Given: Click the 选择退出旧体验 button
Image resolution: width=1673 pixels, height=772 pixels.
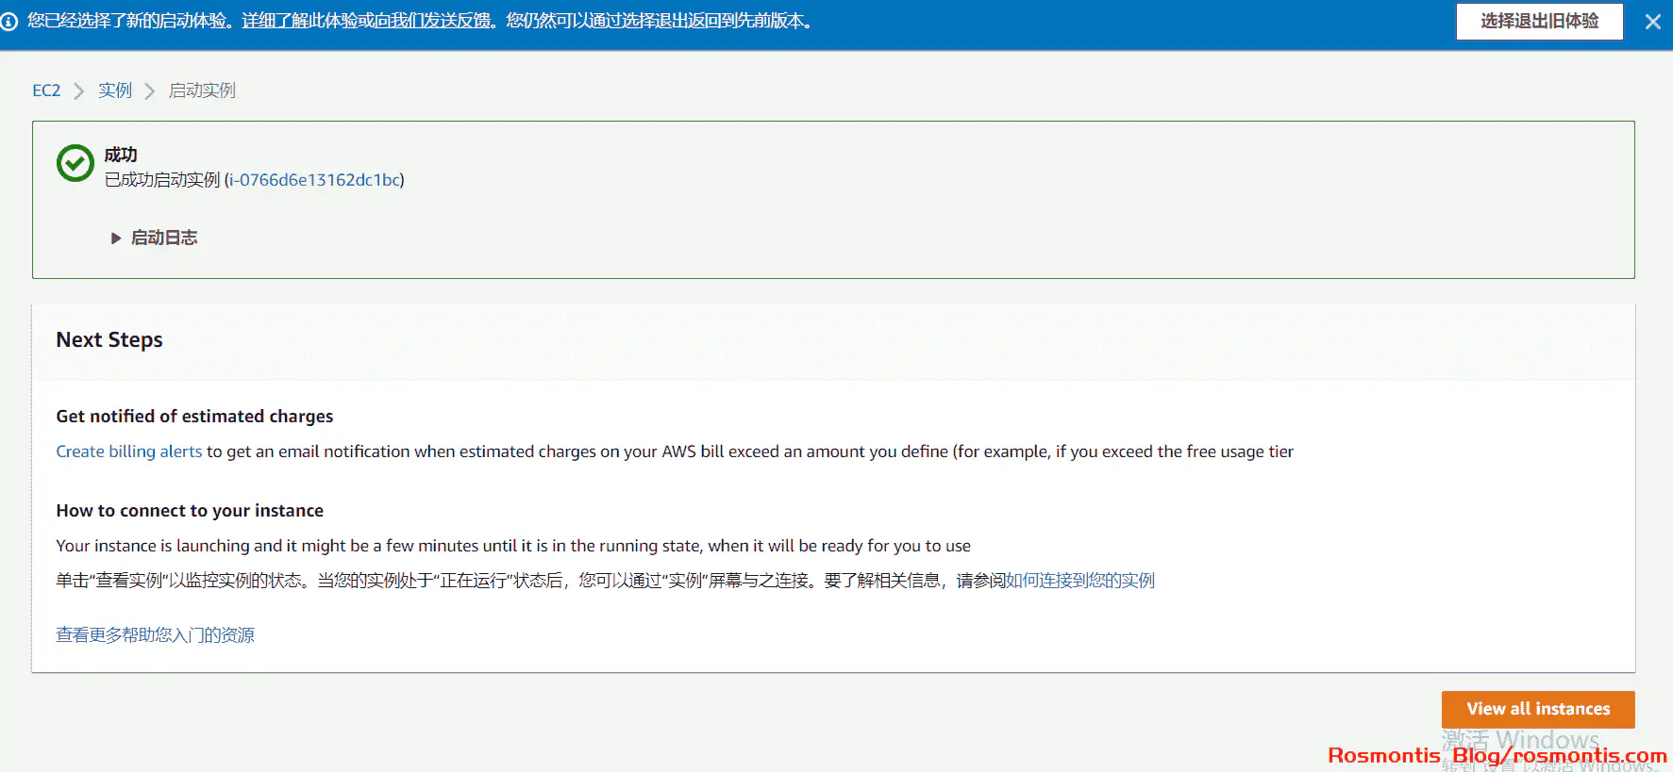Looking at the screenshot, I should pos(1539,22).
